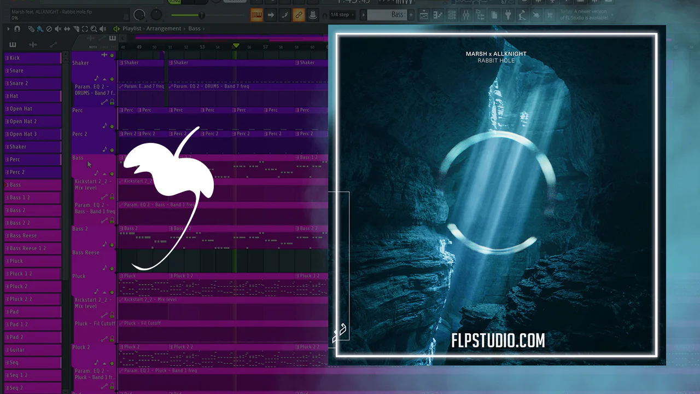Open the playlist options menu arrow
The height and width of the screenshot is (394, 700).
(8, 28)
